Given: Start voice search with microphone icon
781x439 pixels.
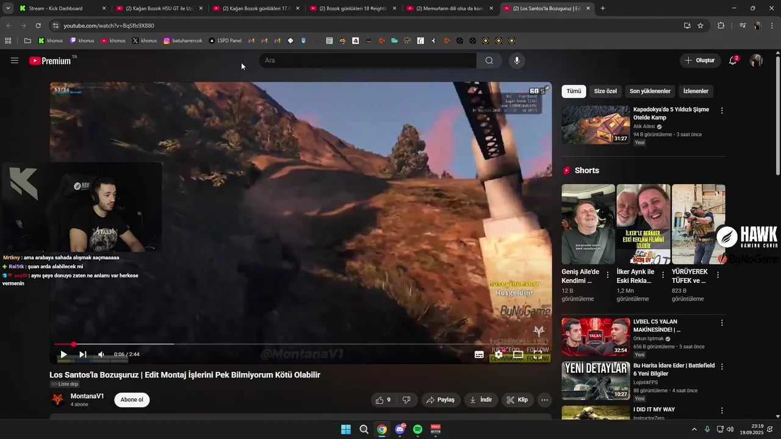Looking at the screenshot, I should click(517, 60).
